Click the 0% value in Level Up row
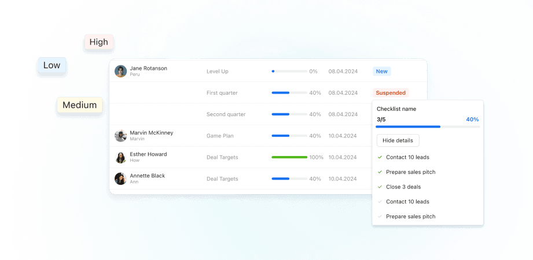 click(314, 72)
